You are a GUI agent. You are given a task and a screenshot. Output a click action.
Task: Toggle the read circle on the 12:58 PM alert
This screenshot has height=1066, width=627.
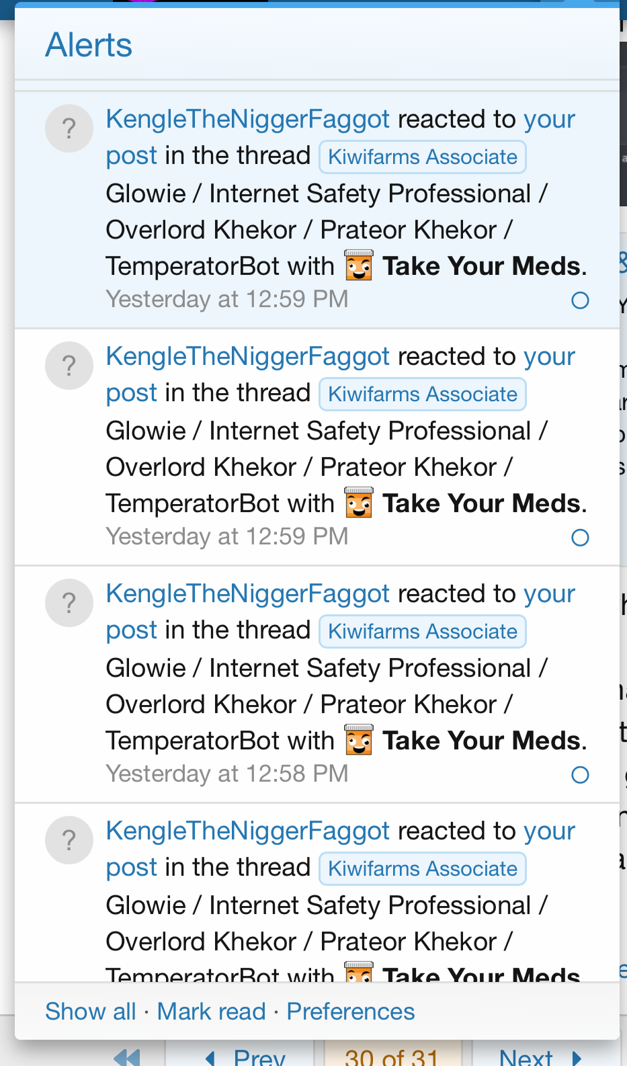tap(580, 775)
